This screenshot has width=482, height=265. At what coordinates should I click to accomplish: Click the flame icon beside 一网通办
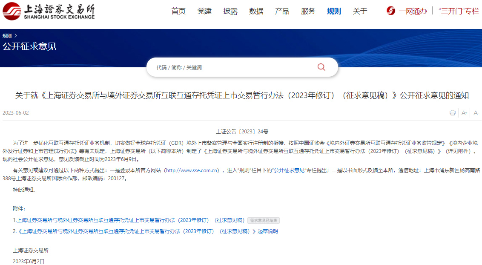390,11
